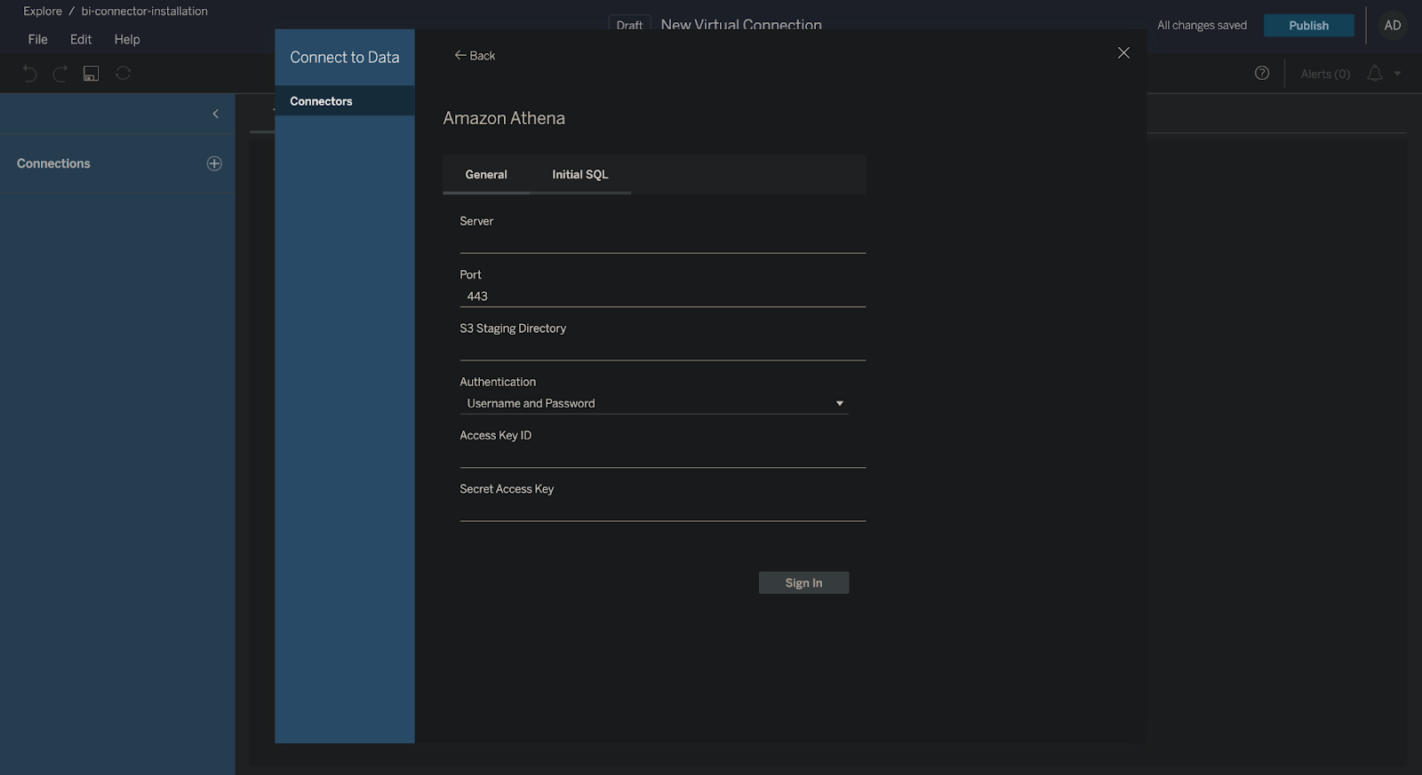Click the Server input field

click(x=663, y=241)
